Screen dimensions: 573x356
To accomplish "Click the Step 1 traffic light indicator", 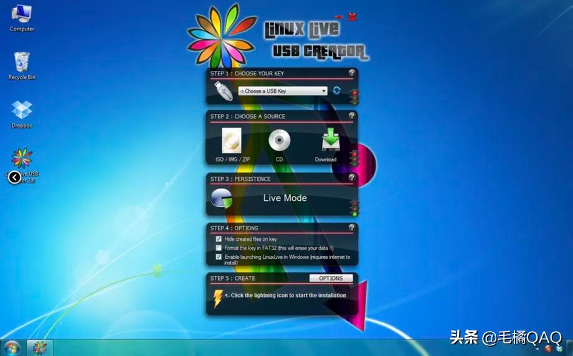I will coord(354,97).
